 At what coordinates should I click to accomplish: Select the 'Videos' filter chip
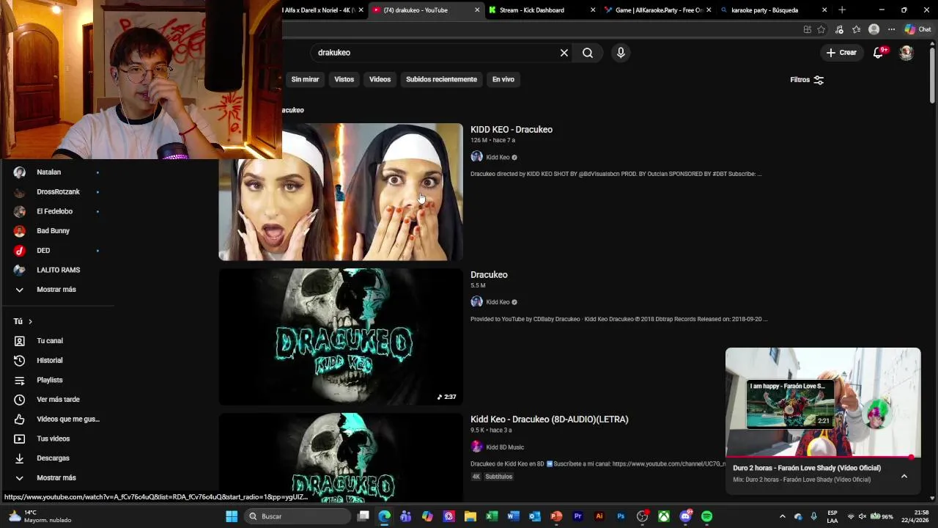tap(380, 79)
